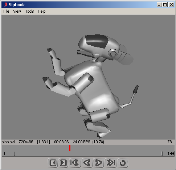176x170 pixels.
Task: Toggle the loop playback button
Action: pyautogui.click(x=123, y=163)
